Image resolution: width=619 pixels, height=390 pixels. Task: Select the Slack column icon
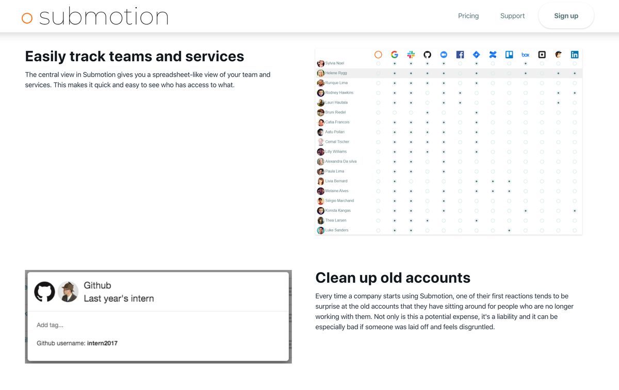pyautogui.click(x=411, y=54)
